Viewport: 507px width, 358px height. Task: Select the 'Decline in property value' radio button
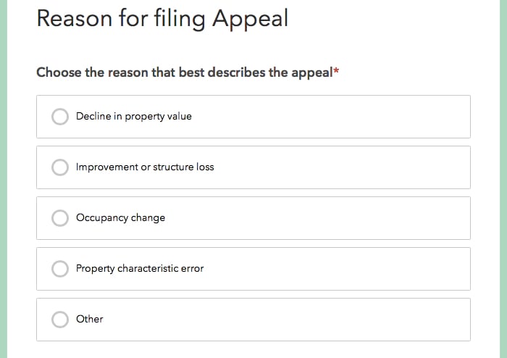tap(60, 117)
